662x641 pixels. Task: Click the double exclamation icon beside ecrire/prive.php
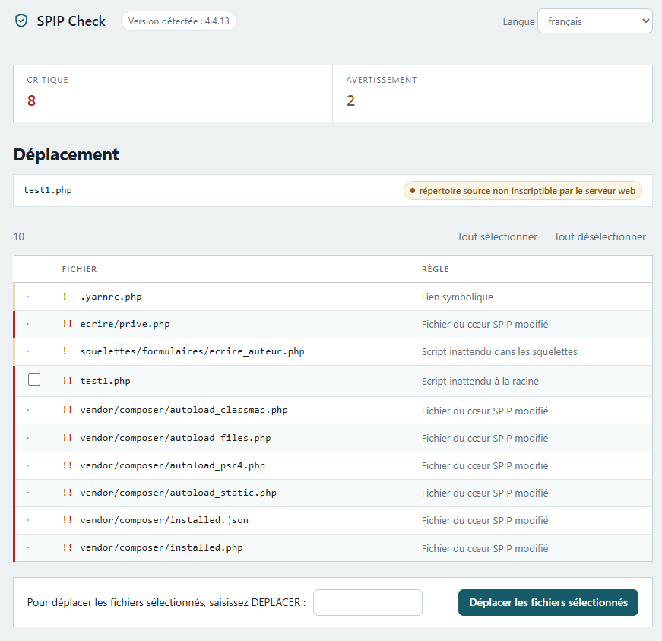point(67,324)
